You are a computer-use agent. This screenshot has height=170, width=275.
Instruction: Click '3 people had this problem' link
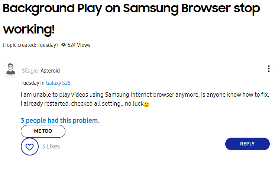click(x=60, y=121)
